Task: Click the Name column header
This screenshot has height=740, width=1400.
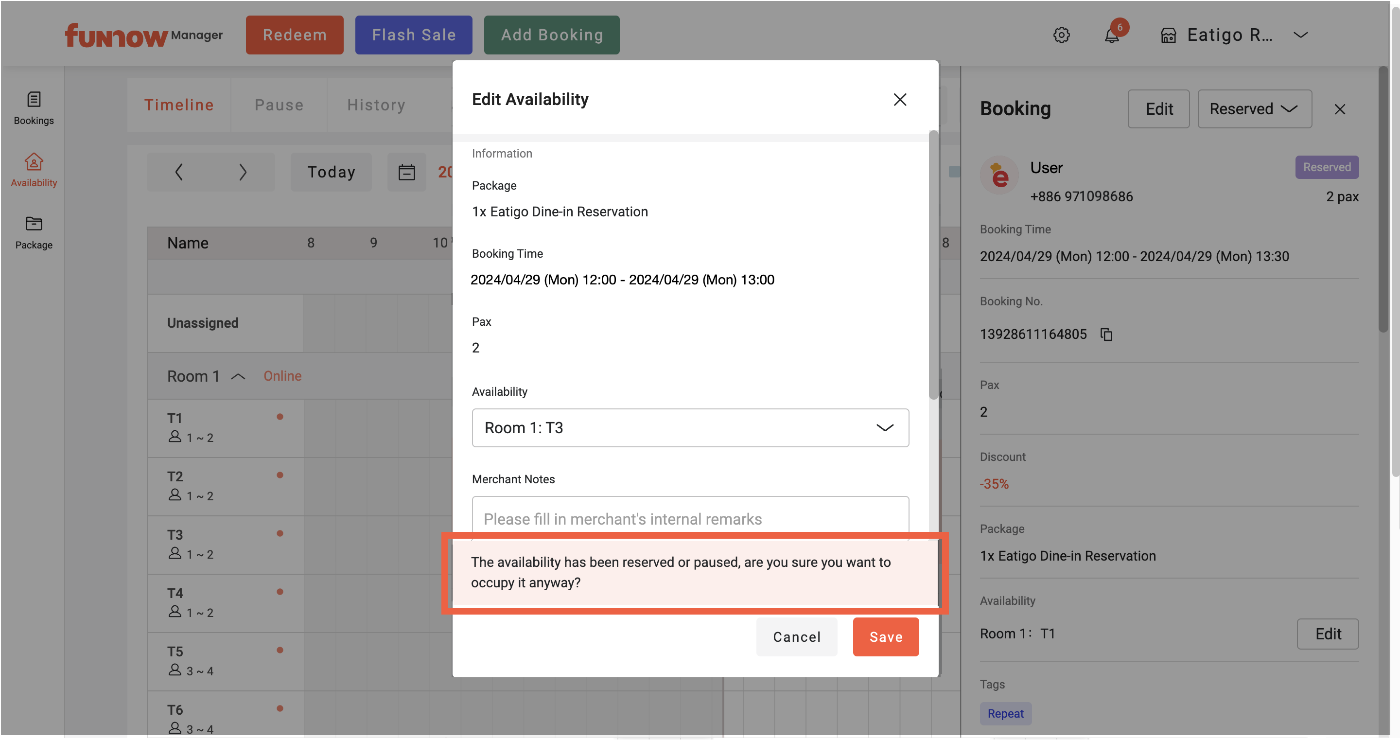Action: click(x=188, y=243)
